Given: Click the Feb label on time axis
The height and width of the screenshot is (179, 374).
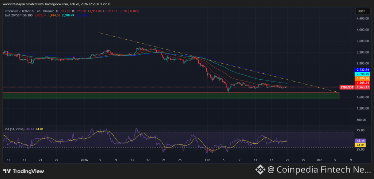Looking at the screenshot, I should pyautogui.click(x=207, y=160).
